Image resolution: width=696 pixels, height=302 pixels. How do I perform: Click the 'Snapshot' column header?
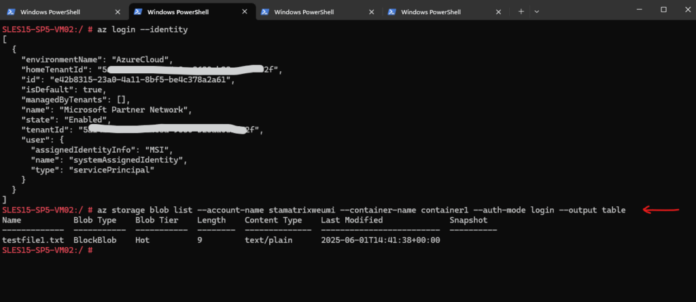pos(468,220)
